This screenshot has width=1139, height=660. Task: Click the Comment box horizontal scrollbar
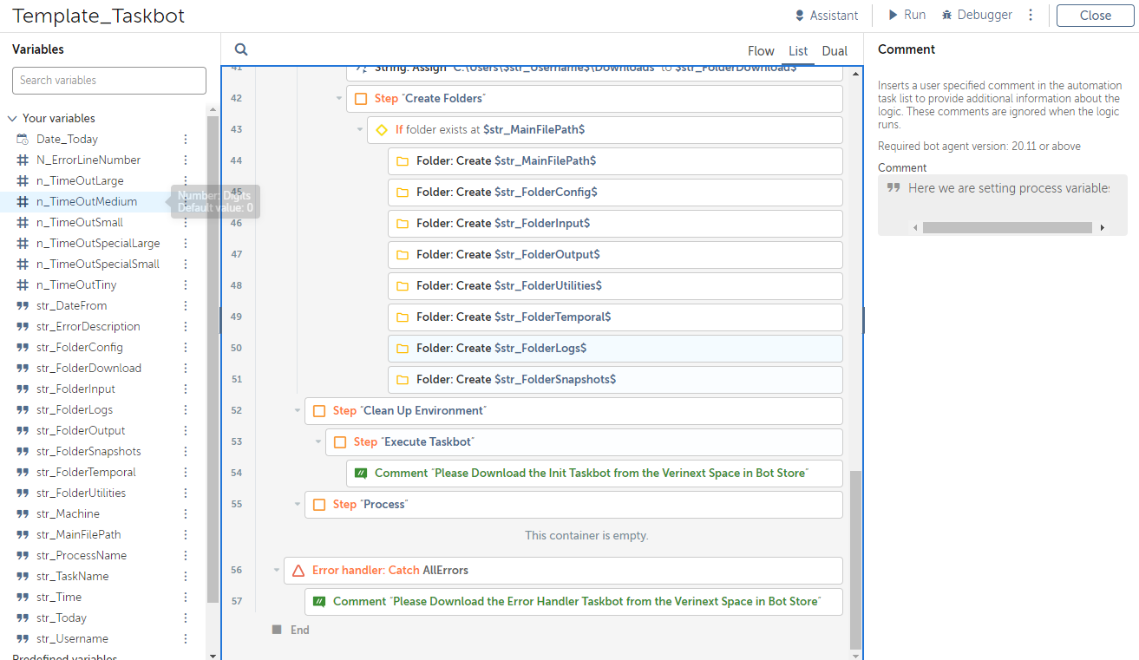[x=1006, y=228]
